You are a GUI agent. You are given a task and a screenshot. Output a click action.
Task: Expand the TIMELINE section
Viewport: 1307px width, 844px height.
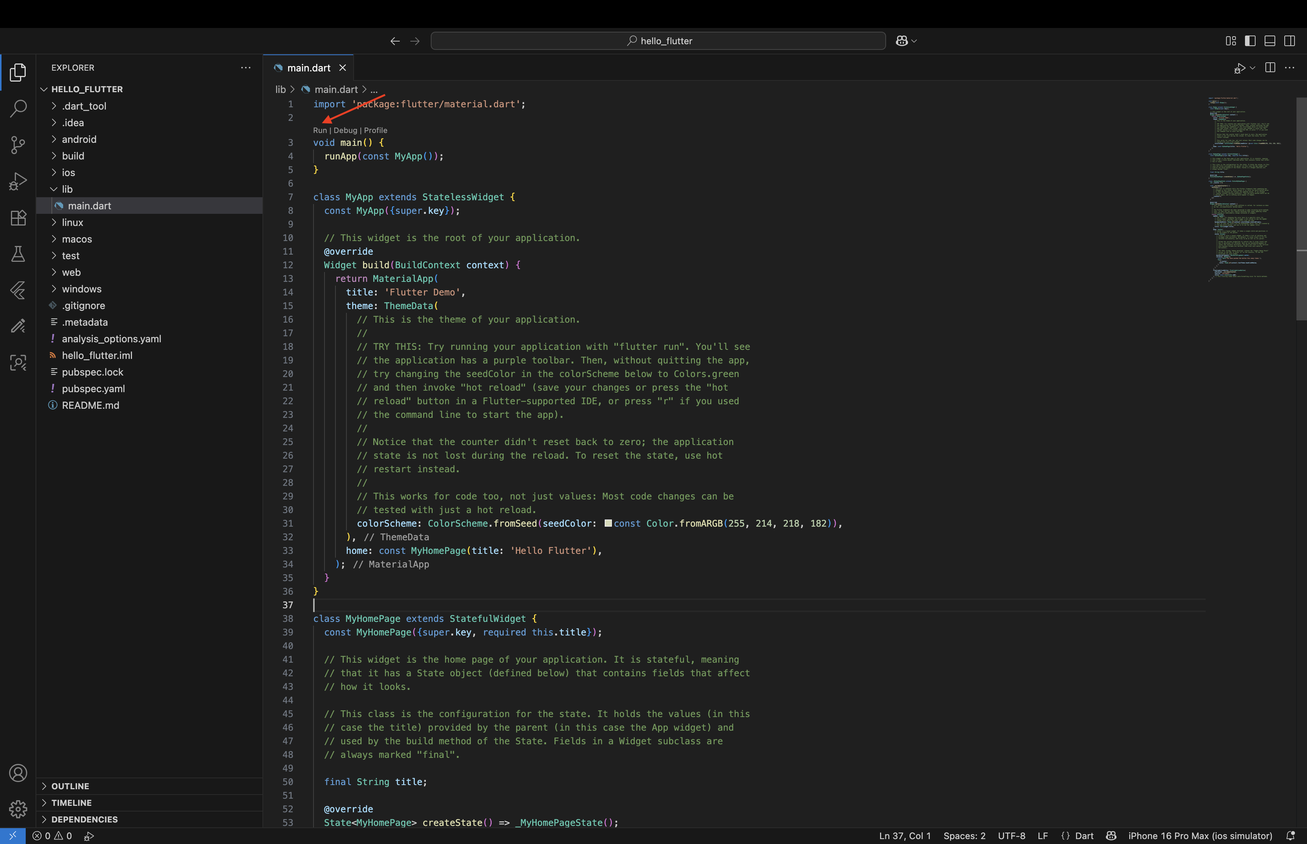tap(149, 802)
